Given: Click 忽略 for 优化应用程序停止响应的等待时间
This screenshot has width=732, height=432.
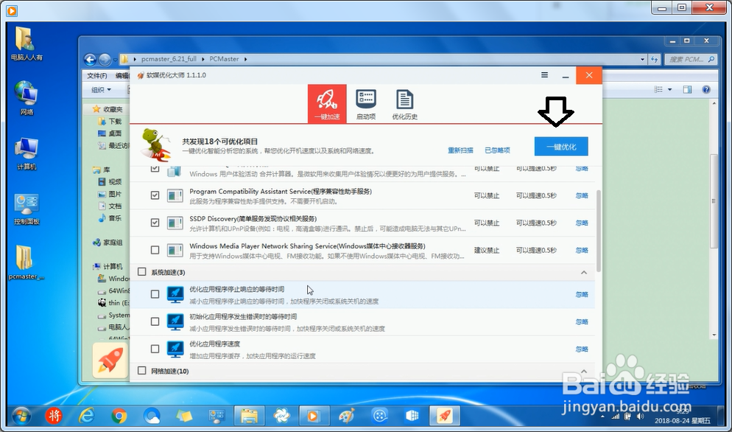Looking at the screenshot, I should point(582,294).
